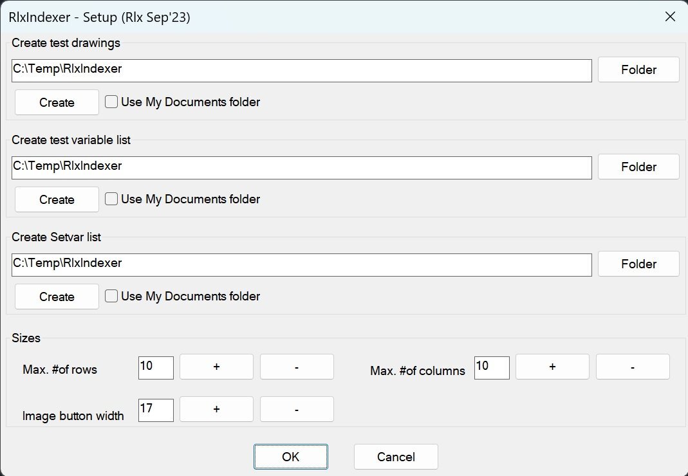Click Create button under Create test drawings

pos(57,102)
